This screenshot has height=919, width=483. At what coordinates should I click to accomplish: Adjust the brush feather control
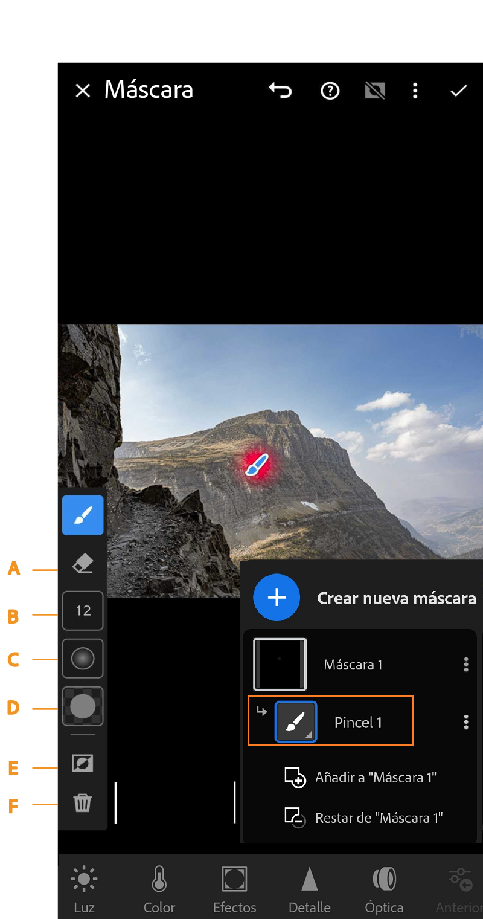point(83,659)
